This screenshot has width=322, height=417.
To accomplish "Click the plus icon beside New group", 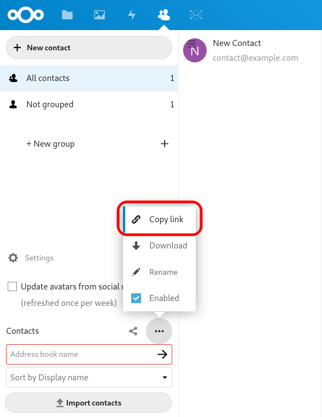I will coord(165,143).
